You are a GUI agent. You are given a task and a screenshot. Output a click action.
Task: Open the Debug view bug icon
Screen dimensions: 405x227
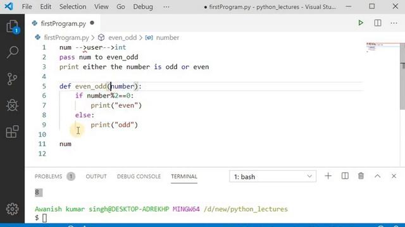click(x=13, y=105)
